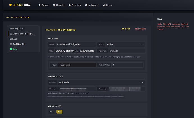Click the Root Path products field
The width and height of the screenshot is (194, 118).
(x=127, y=51)
